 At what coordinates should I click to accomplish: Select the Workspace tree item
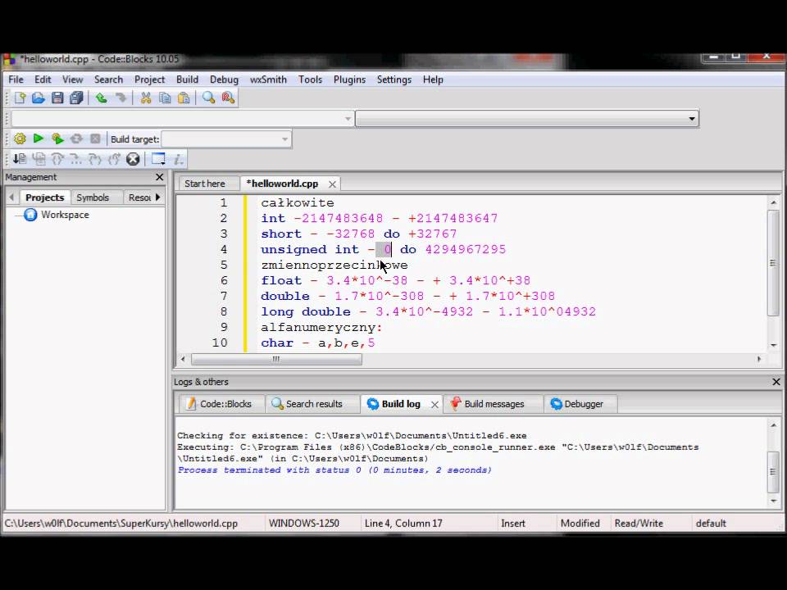65,215
